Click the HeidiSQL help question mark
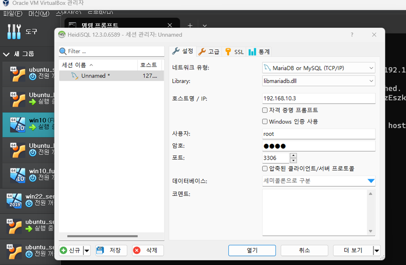This screenshot has width=406, height=265. [352, 35]
